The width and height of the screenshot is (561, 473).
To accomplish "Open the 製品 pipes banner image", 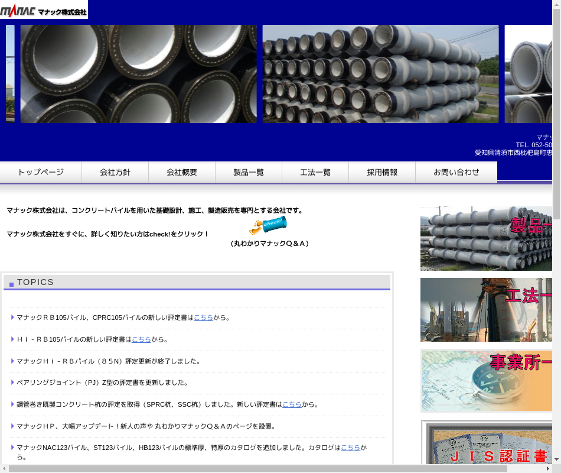I will click(x=486, y=238).
